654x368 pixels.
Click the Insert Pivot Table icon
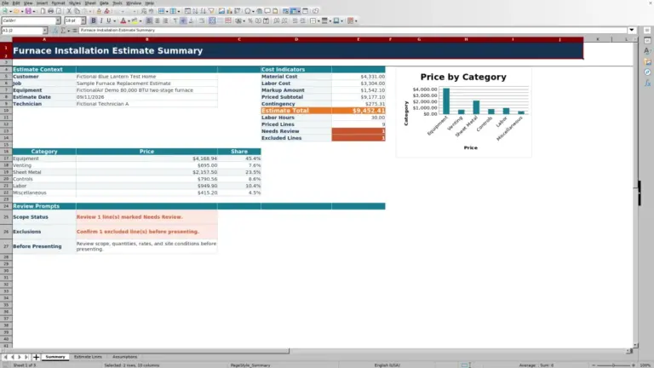click(x=238, y=11)
